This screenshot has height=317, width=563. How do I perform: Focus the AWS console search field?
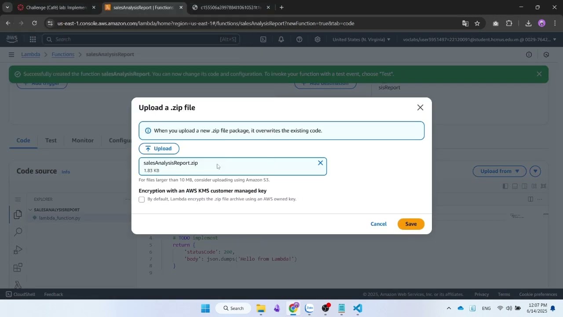[x=141, y=39]
